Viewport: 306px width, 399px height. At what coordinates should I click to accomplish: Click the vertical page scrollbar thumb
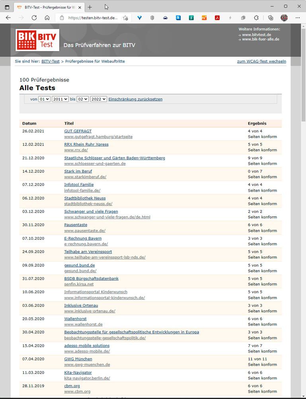click(303, 75)
